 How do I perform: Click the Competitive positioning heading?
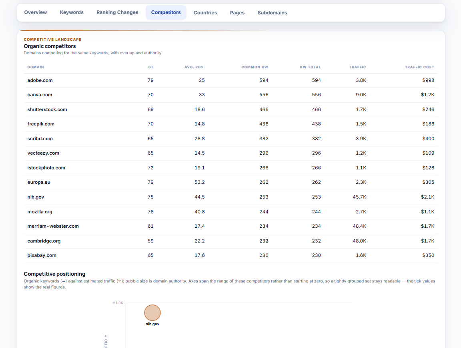tap(54, 274)
